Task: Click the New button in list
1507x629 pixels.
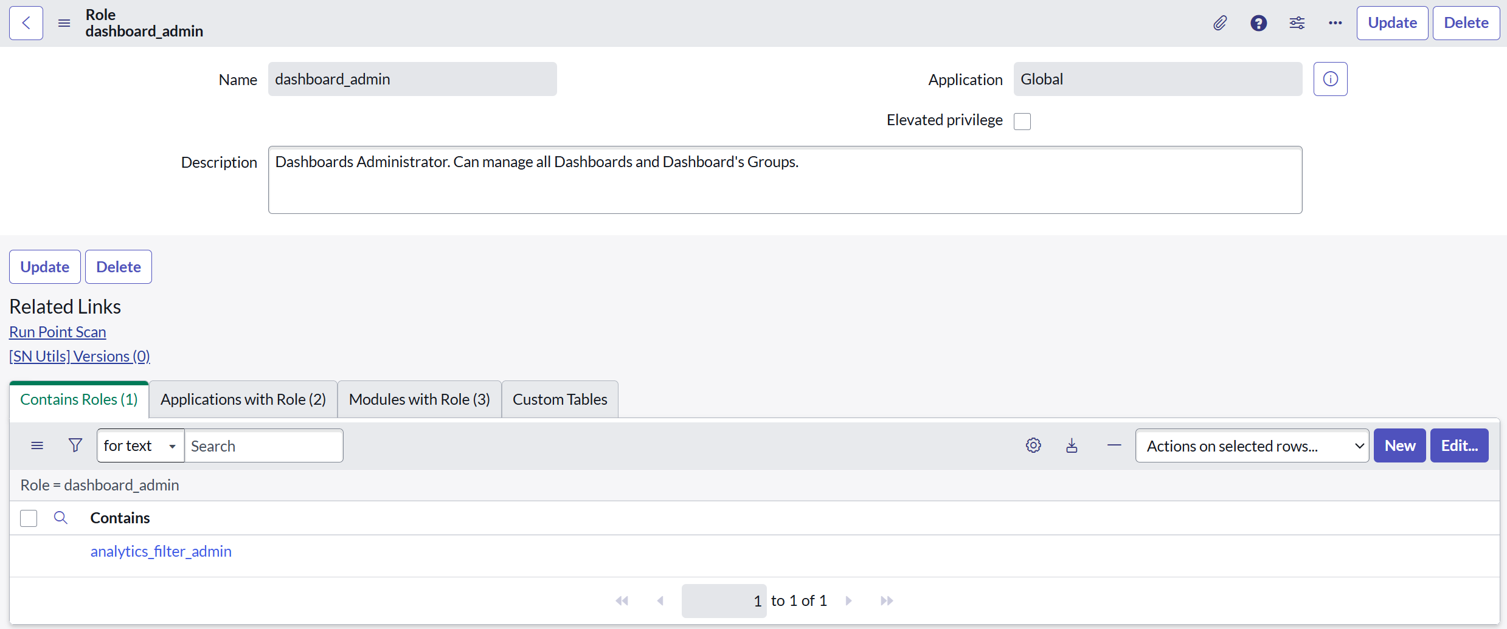Action: 1399,445
